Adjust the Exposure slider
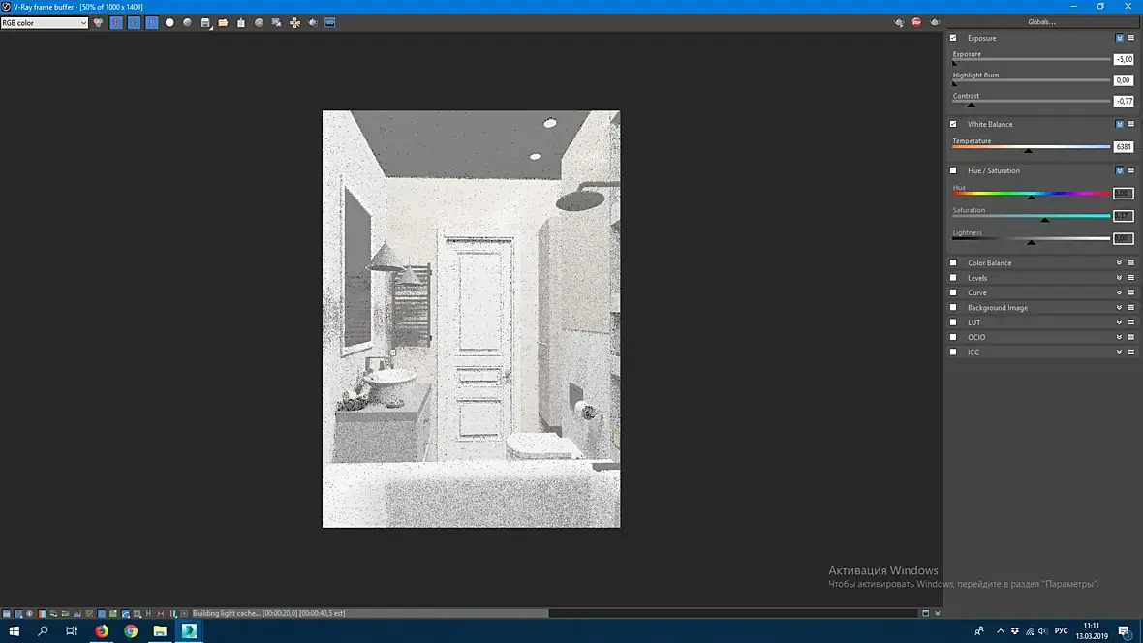 (1031, 60)
